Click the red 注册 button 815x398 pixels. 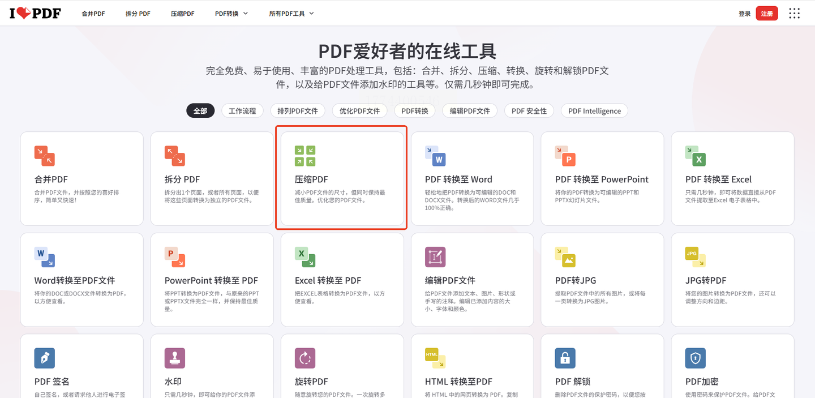coord(767,14)
